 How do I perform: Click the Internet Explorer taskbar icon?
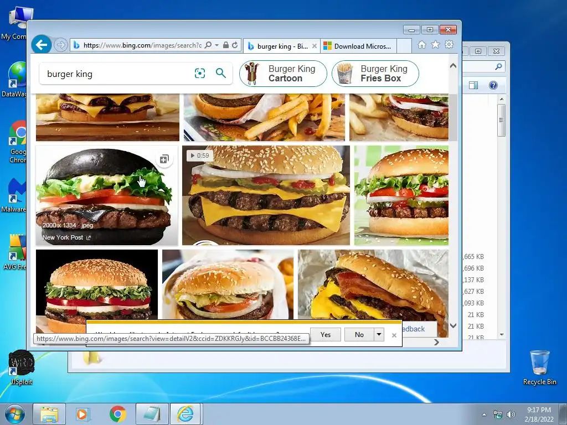[x=185, y=414]
